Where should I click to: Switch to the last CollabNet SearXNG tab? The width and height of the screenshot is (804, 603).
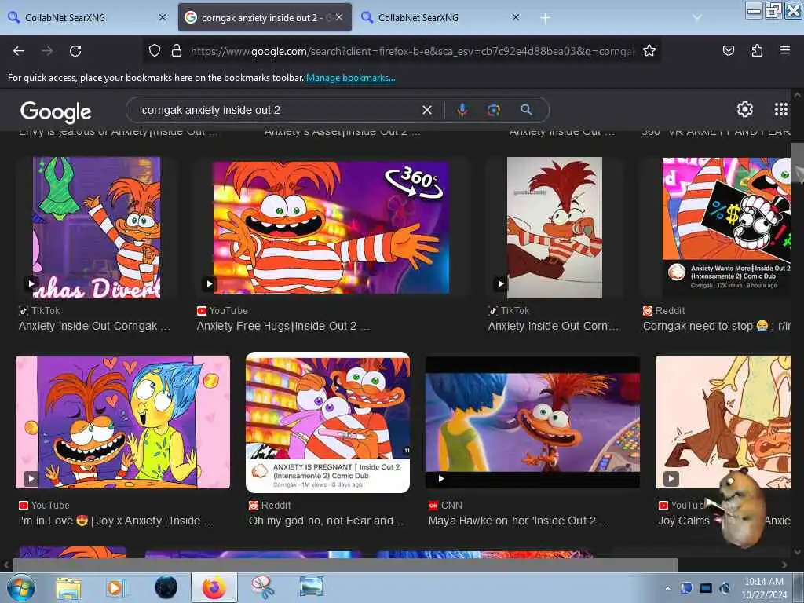441,17
